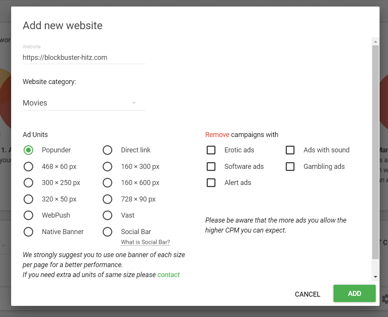Click the Ad Units section label
388x317 pixels.
pos(35,135)
